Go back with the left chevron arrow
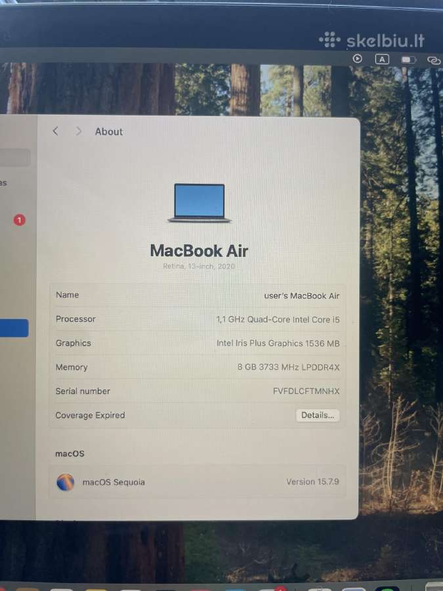 [55, 131]
